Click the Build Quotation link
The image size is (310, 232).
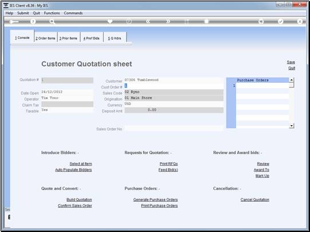click(79, 199)
